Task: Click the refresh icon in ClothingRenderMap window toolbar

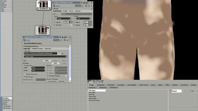Action: [24, 40]
